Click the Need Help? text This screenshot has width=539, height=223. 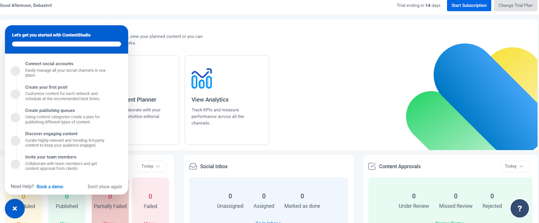22,187
